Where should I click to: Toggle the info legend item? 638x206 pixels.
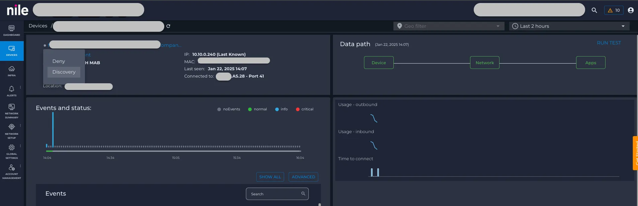tap(281, 109)
